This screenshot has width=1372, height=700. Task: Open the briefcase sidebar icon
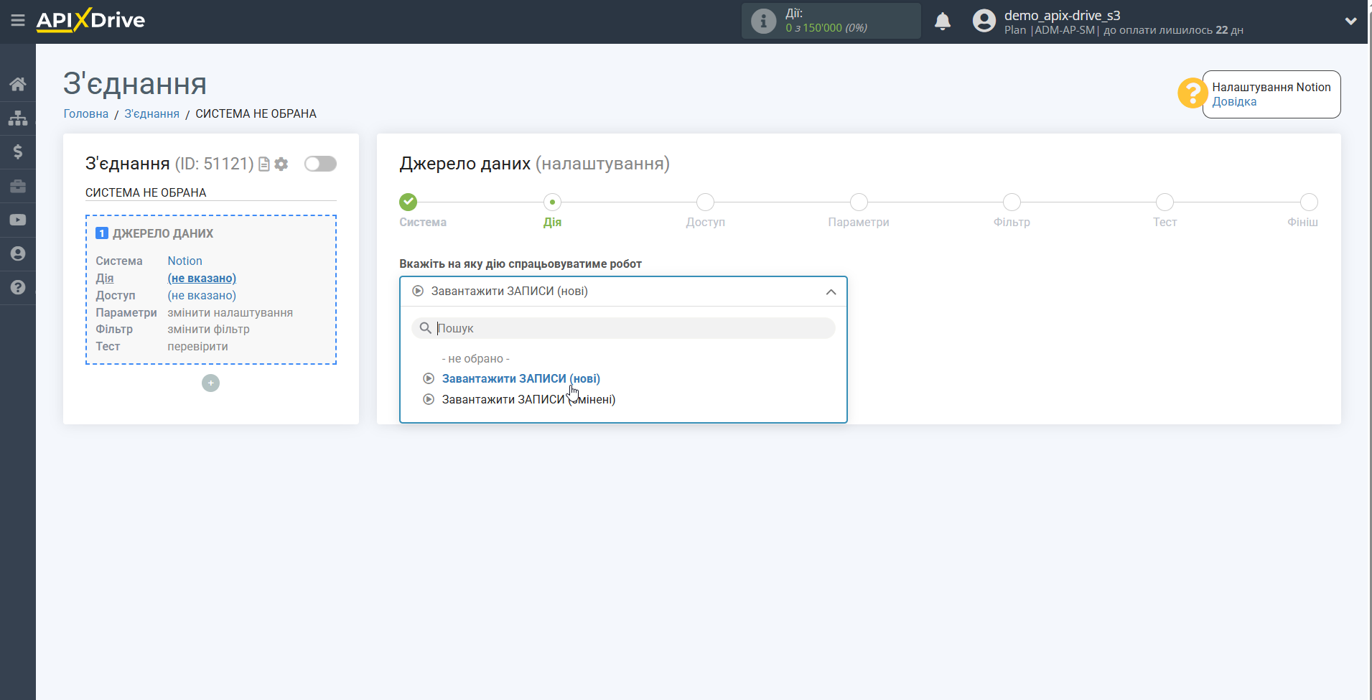click(18, 186)
